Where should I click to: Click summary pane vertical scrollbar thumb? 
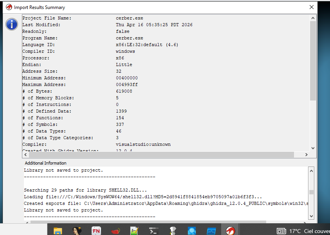313,61
